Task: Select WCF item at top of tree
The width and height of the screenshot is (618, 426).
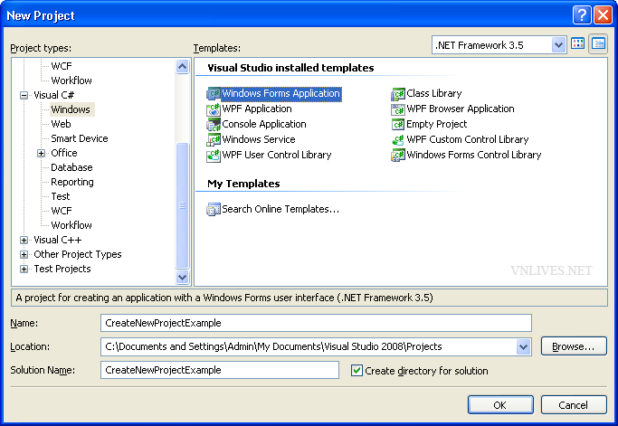Action: (62, 66)
